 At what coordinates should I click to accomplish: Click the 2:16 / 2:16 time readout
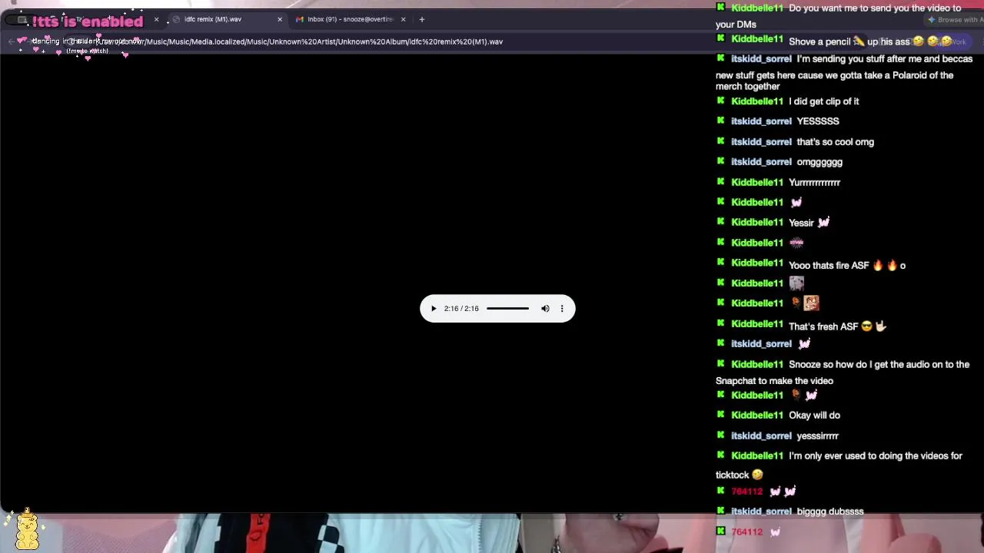click(x=461, y=309)
